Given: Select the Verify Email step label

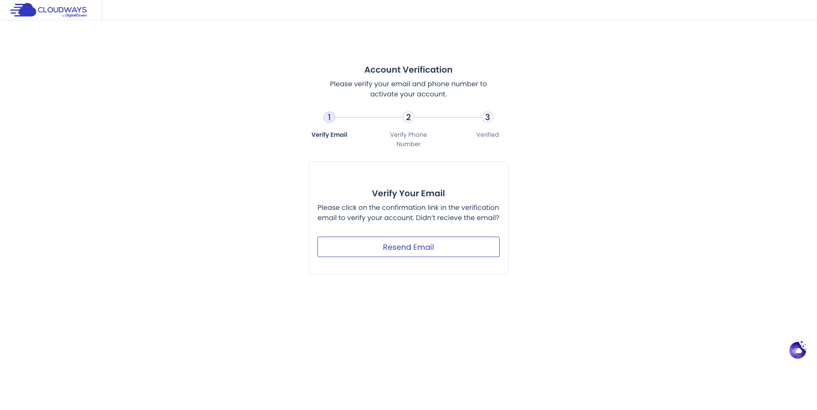Looking at the screenshot, I should [329, 135].
